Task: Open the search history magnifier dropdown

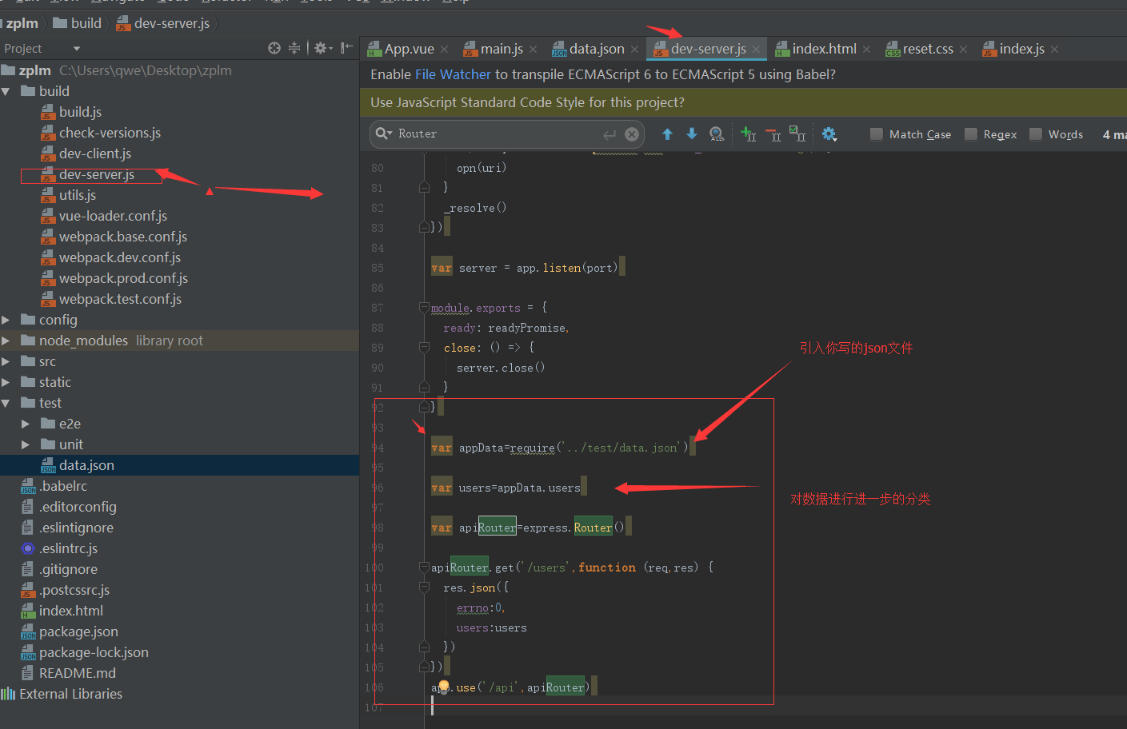Action: 384,133
